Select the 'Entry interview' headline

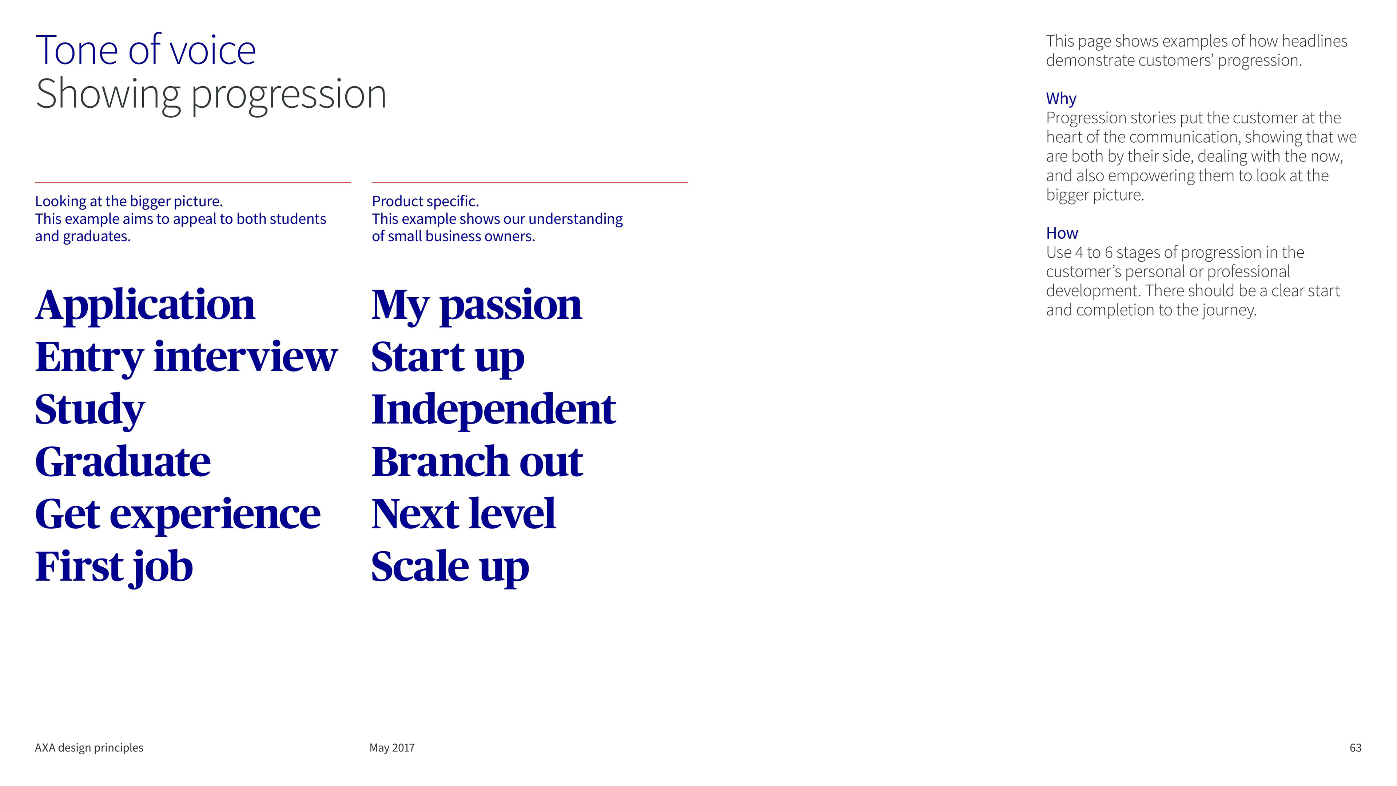tap(186, 357)
